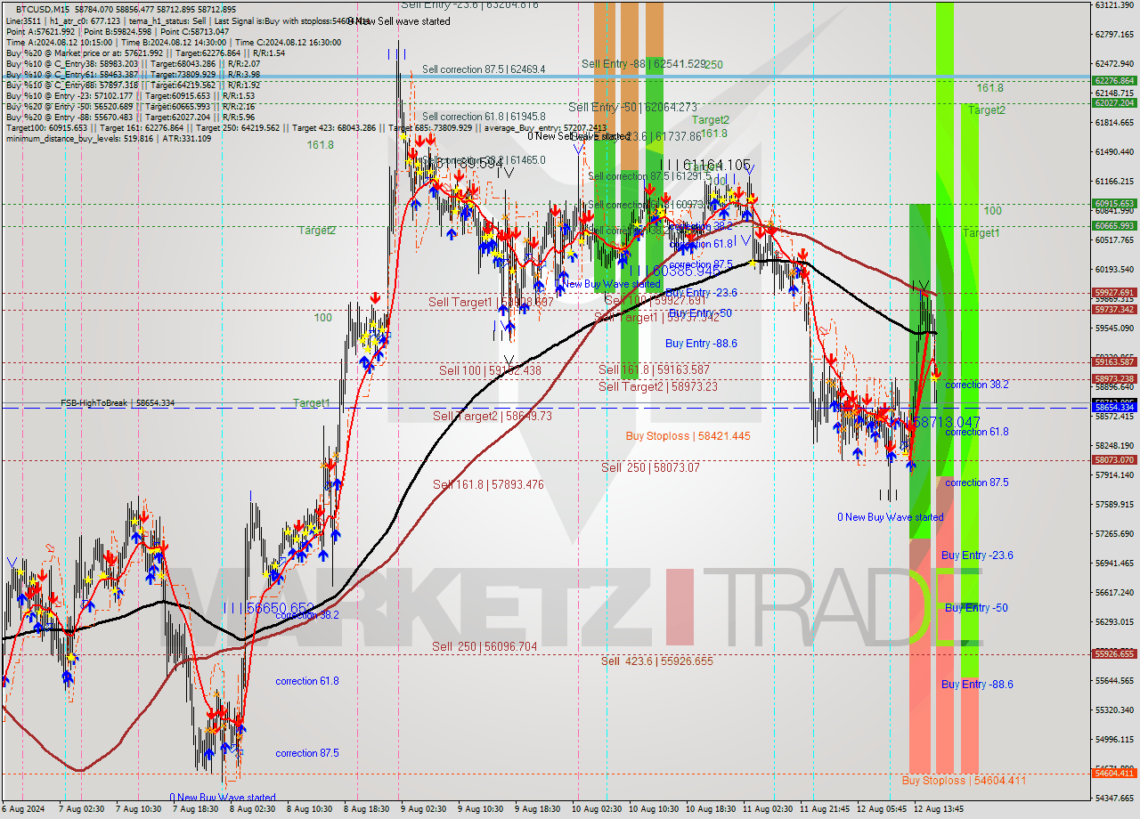Click 'Buy Entry -88.6' label near 55644 level
Screen dimensions: 1140x819
pyautogui.click(x=977, y=685)
